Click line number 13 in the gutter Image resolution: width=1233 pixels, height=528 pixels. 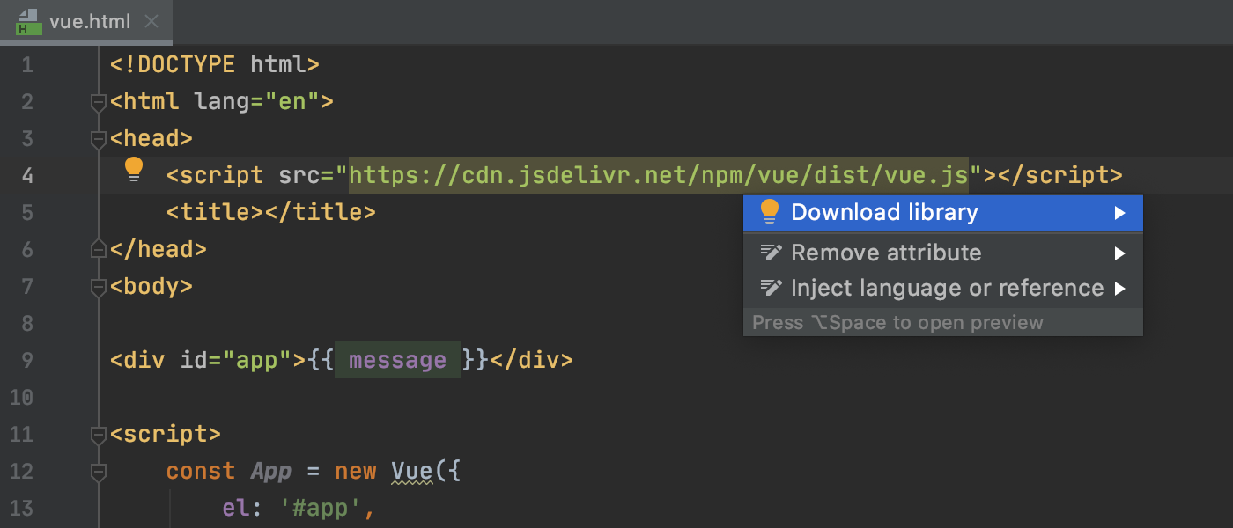[20, 509]
